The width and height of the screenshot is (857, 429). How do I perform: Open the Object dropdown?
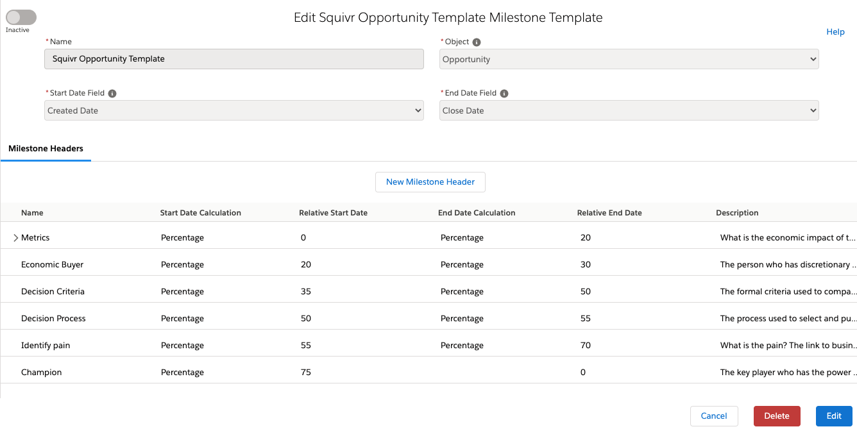click(629, 59)
